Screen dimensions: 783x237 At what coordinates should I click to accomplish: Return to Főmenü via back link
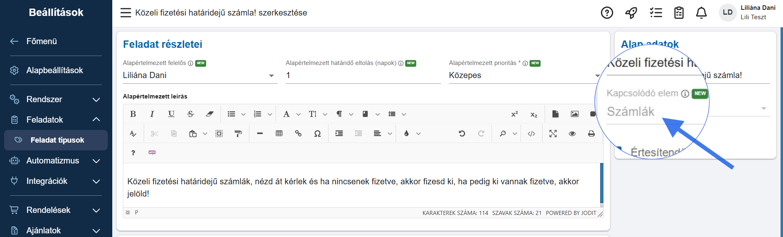point(41,41)
